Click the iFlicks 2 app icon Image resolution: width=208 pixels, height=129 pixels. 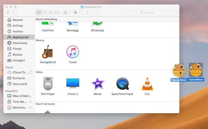73,83
